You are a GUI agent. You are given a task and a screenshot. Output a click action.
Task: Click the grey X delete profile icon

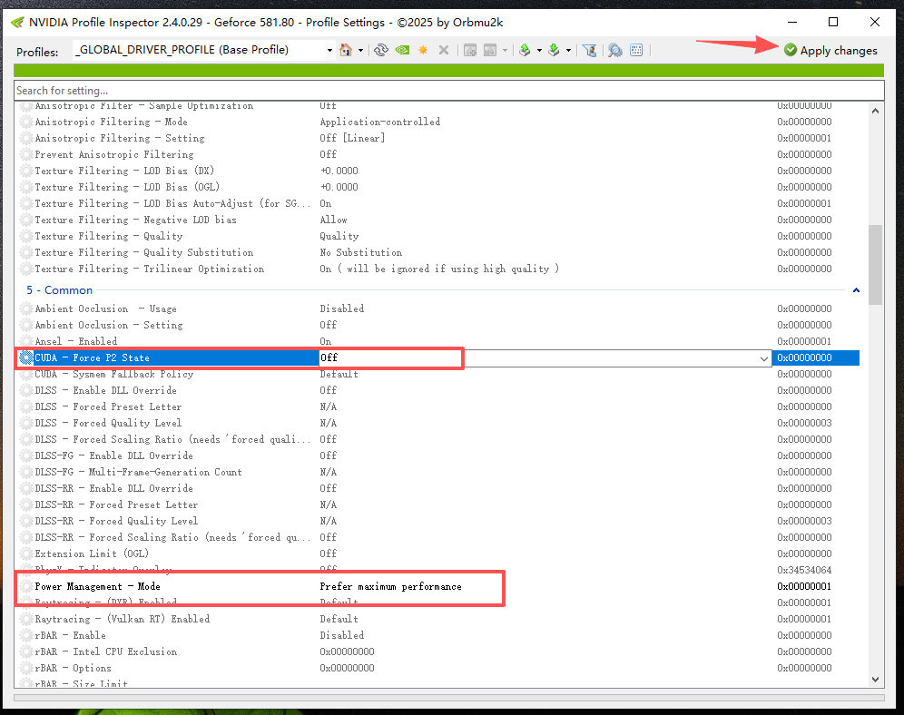[443, 50]
